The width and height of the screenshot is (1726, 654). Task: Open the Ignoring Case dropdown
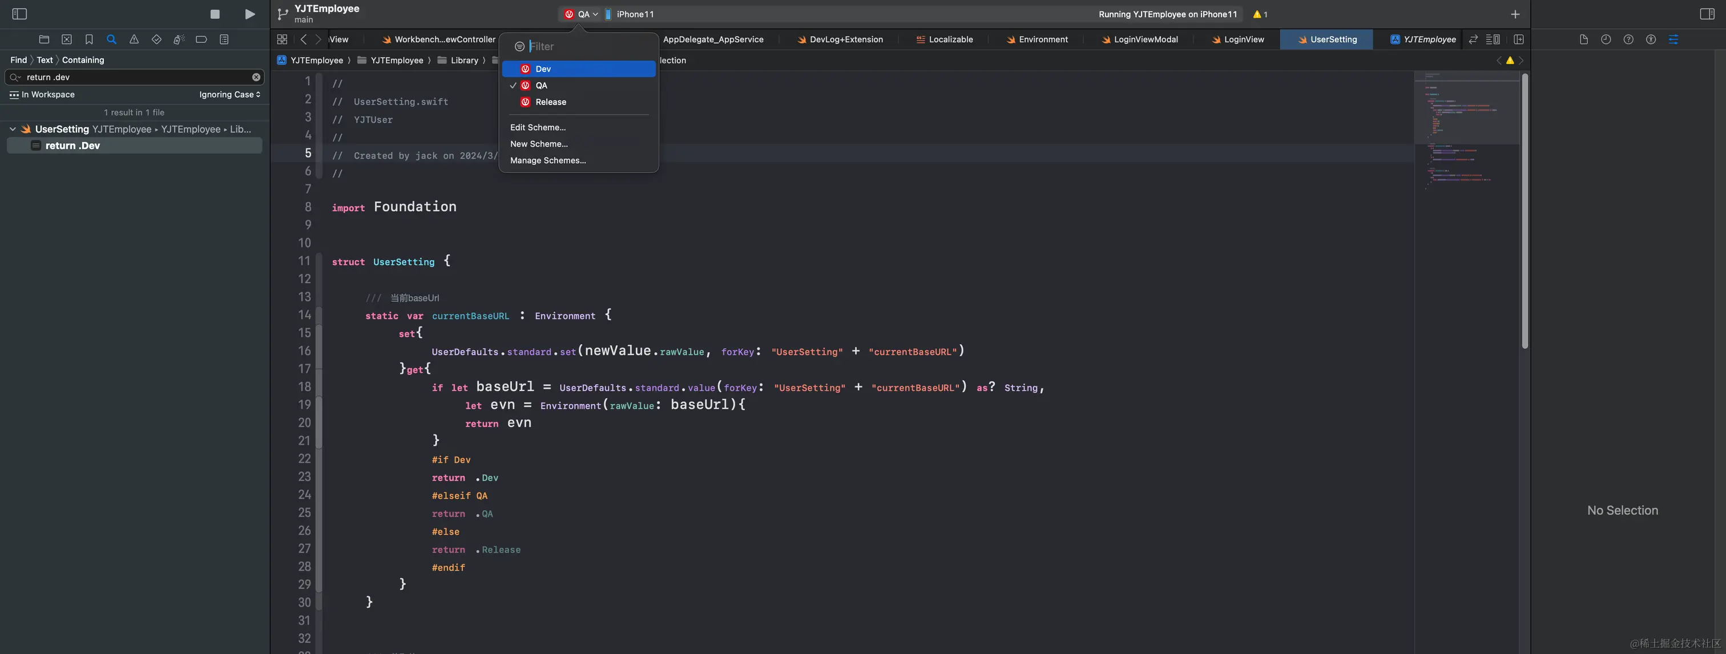229,95
